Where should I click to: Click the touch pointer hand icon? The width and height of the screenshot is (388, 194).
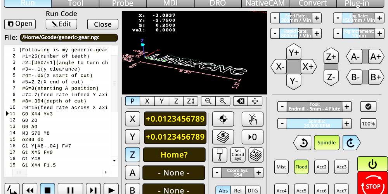pyautogui.click(x=253, y=119)
